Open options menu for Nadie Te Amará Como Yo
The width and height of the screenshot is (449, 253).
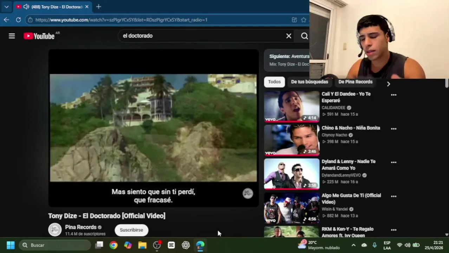[393, 162]
